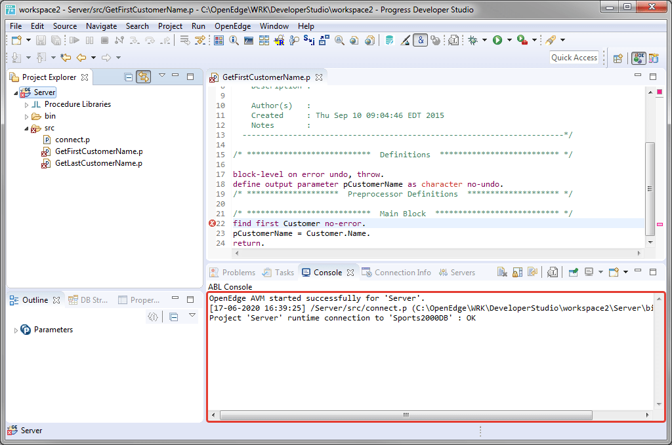Viewport: 672px width, 445px height.
Task: Click the Clear Console icon
Action: pos(502,272)
